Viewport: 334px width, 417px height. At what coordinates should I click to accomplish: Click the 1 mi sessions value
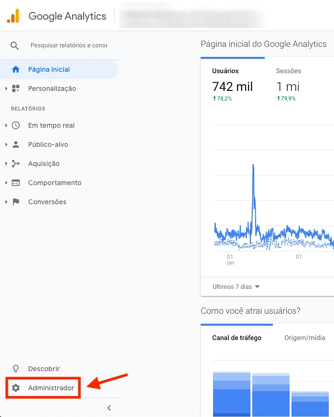[288, 87]
